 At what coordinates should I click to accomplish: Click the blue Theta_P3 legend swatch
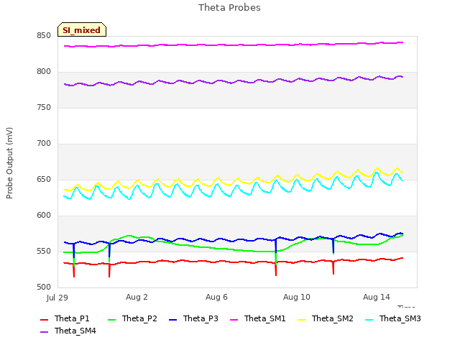172,319
